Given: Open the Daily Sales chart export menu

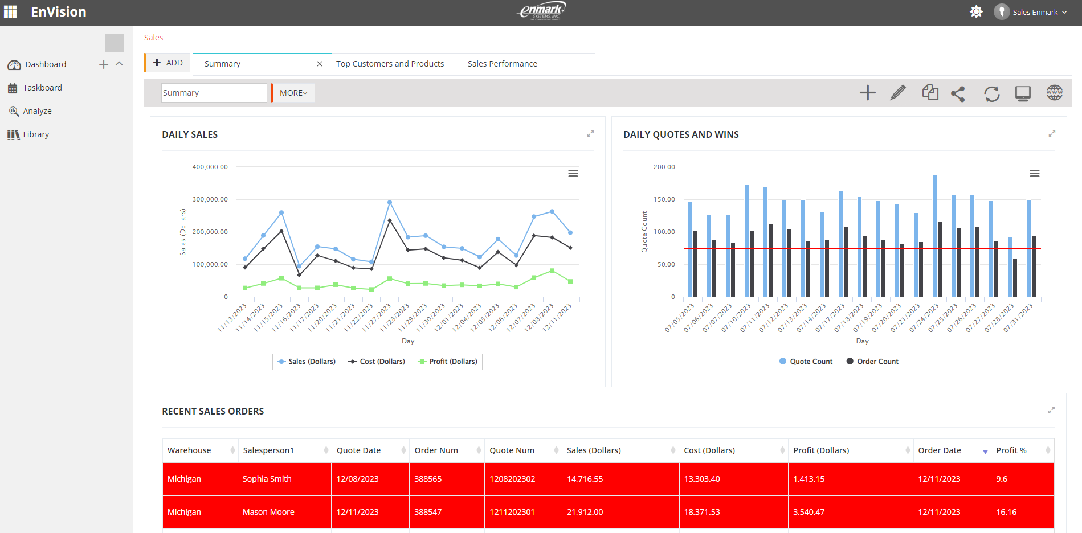Looking at the screenshot, I should click(x=573, y=173).
